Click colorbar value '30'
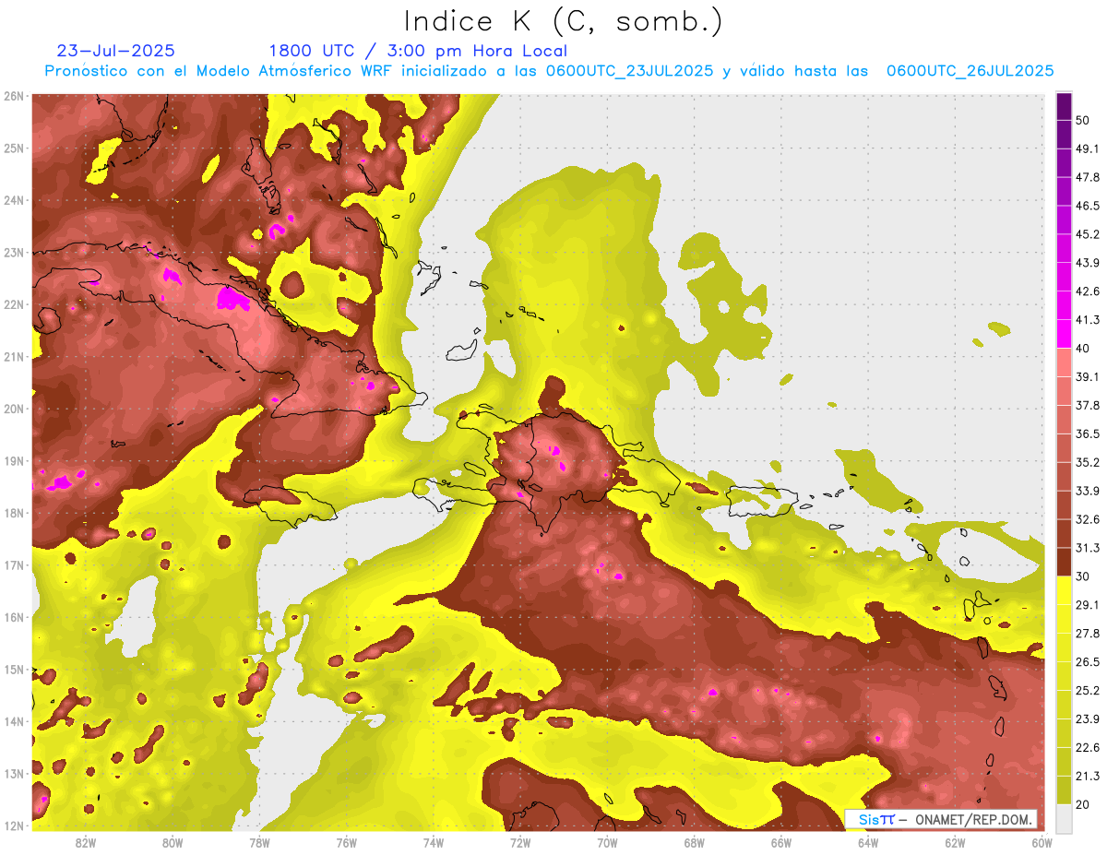The height and width of the screenshot is (855, 1107). click(1082, 576)
